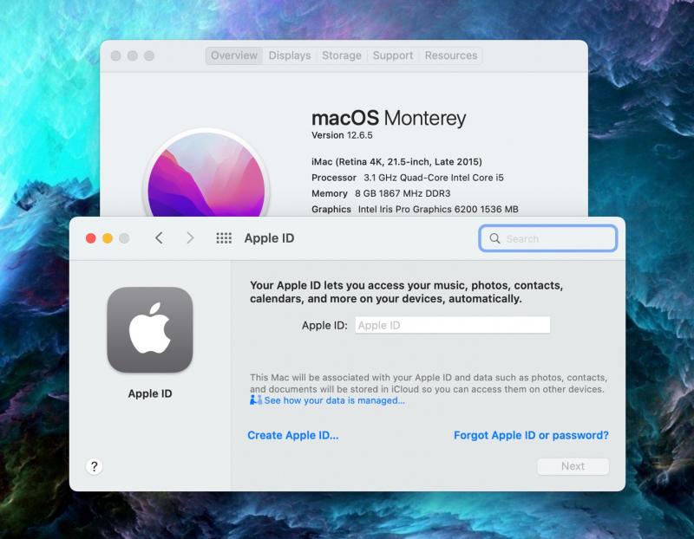Open the Support tab
Viewport: 694px width, 539px height.
pos(393,55)
